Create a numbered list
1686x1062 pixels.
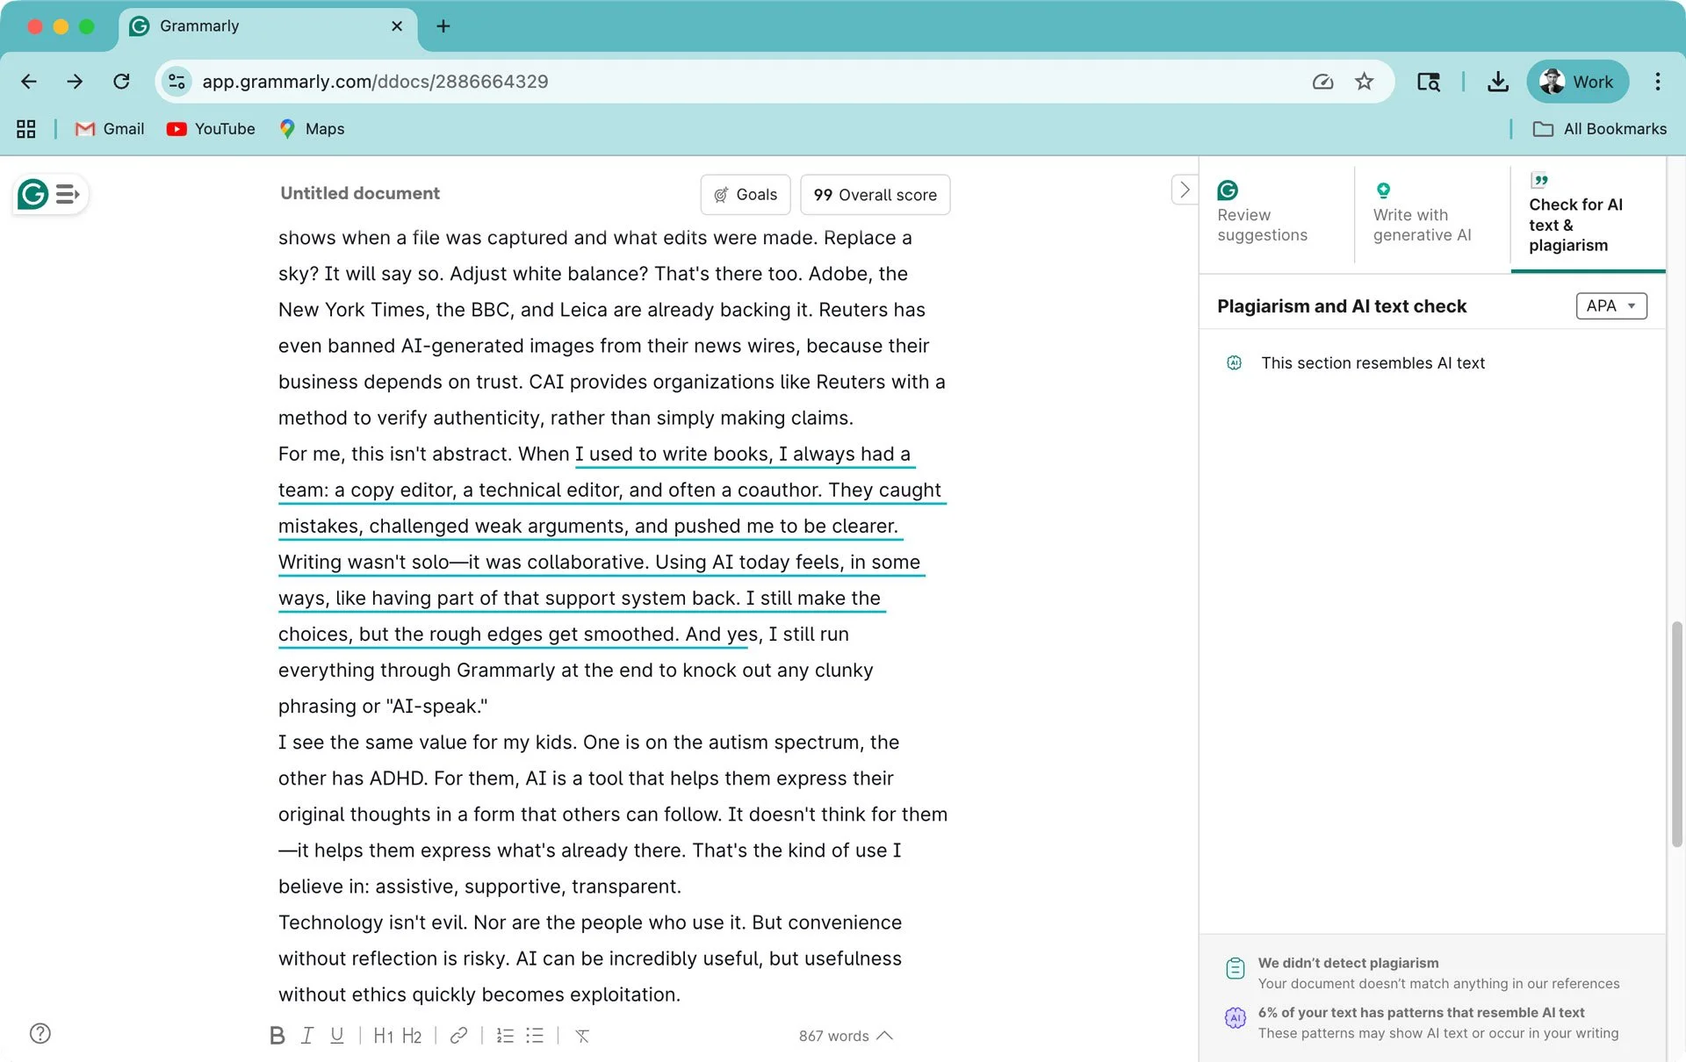point(505,1036)
